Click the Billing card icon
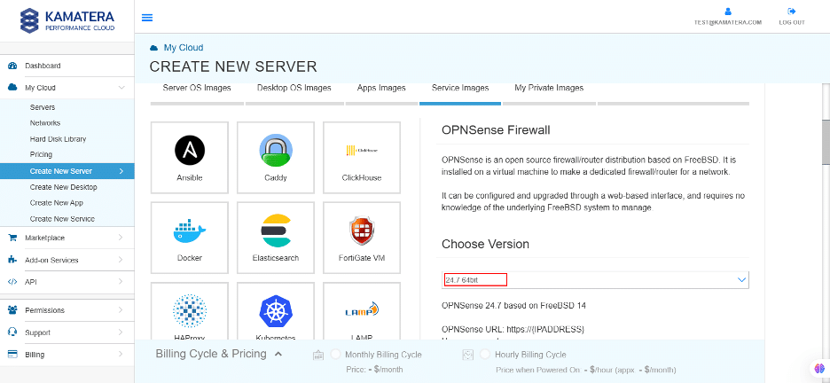Screen dimensions: 830x383 click(12, 354)
